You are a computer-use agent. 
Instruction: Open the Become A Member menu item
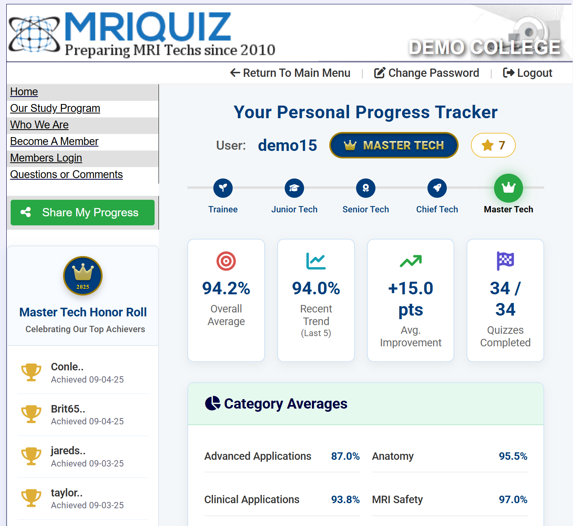[54, 141]
